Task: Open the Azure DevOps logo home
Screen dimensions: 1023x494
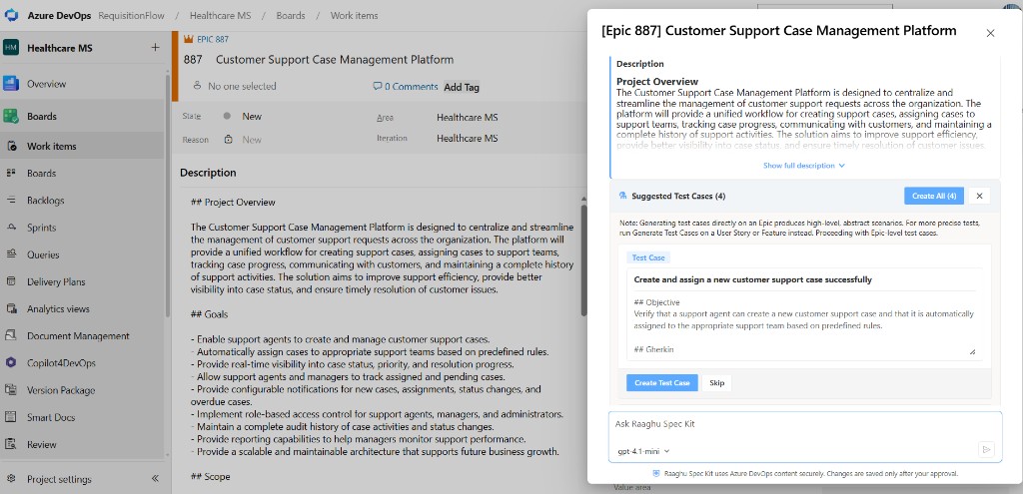Action: pos(11,16)
